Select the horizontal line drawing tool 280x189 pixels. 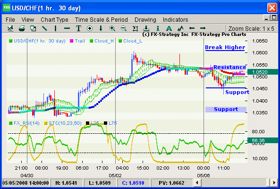tap(67, 28)
